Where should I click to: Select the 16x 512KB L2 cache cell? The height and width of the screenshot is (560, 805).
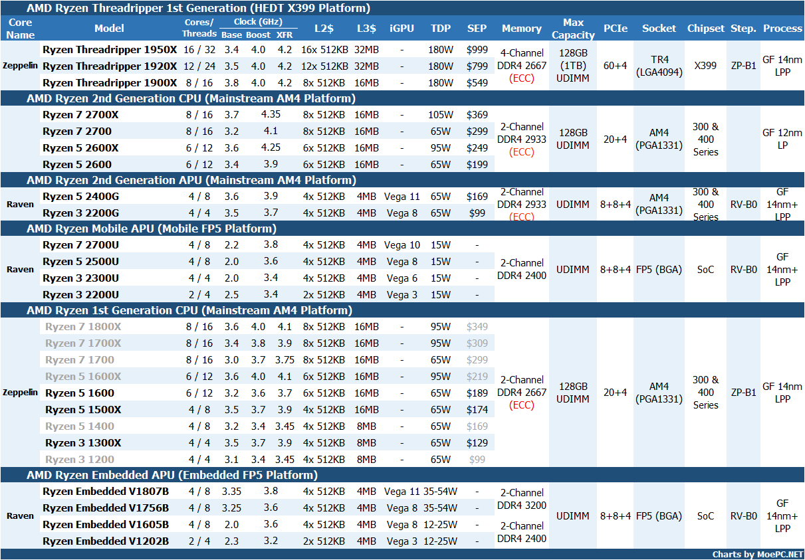pyautogui.click(x=324, y=50)
